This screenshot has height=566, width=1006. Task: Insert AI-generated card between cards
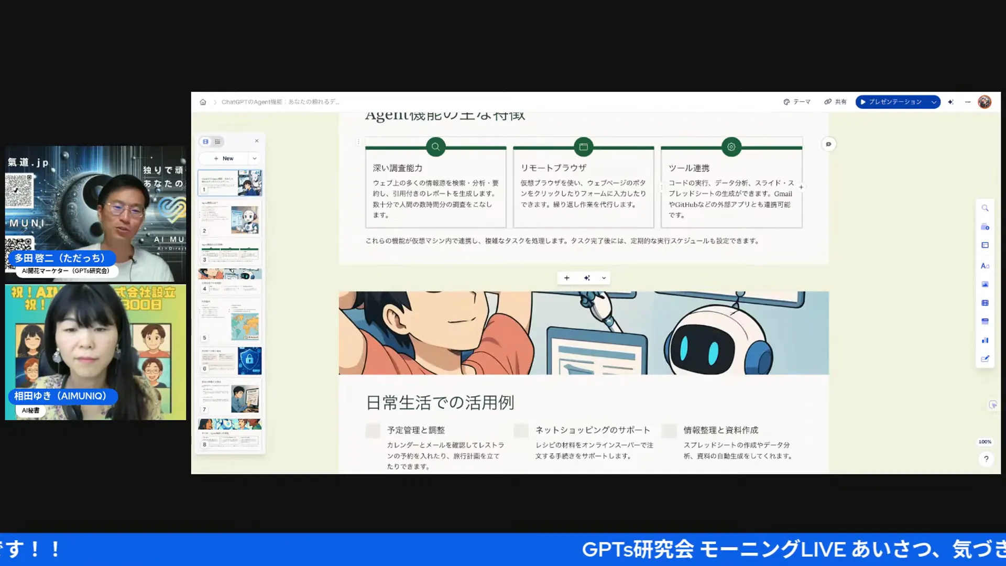(587, 278)
